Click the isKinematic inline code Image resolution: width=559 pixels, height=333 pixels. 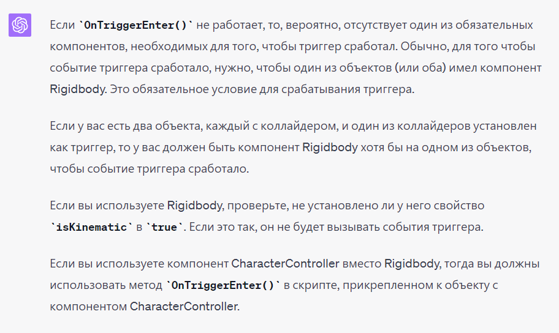[x=91, y=227]
